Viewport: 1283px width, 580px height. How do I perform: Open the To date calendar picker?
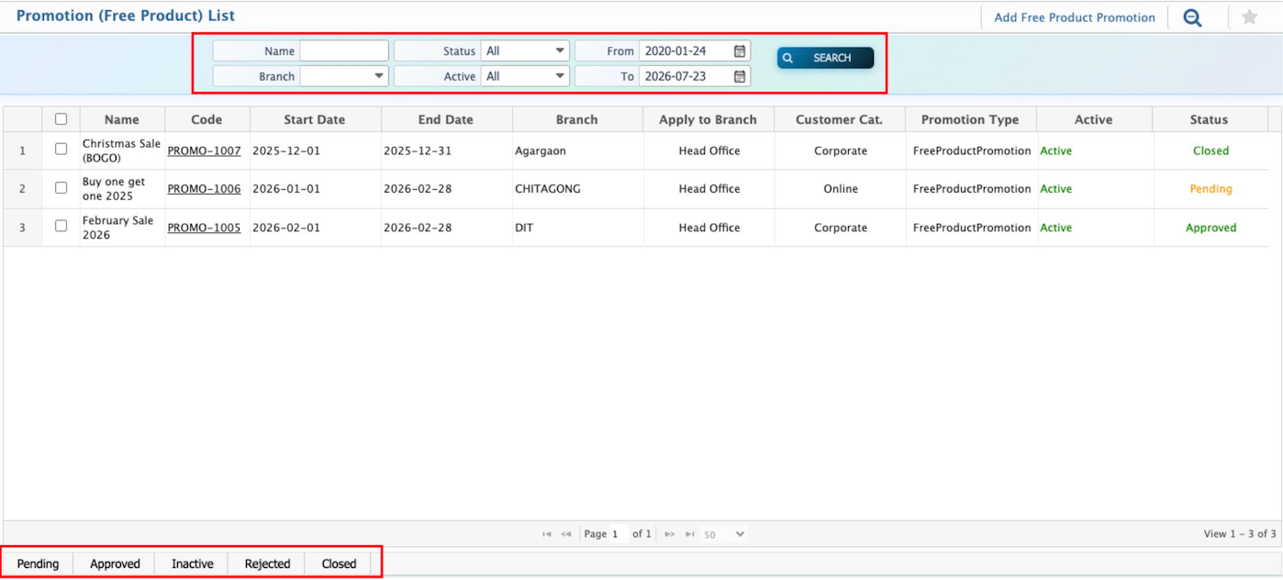point(740,76)
